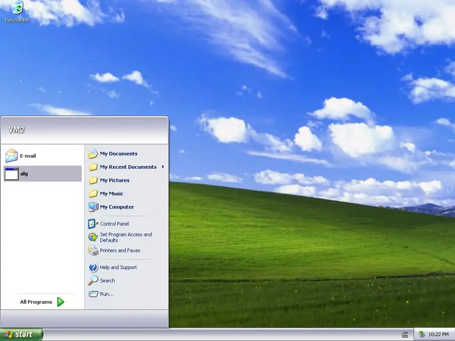Click the green start button

21,335
